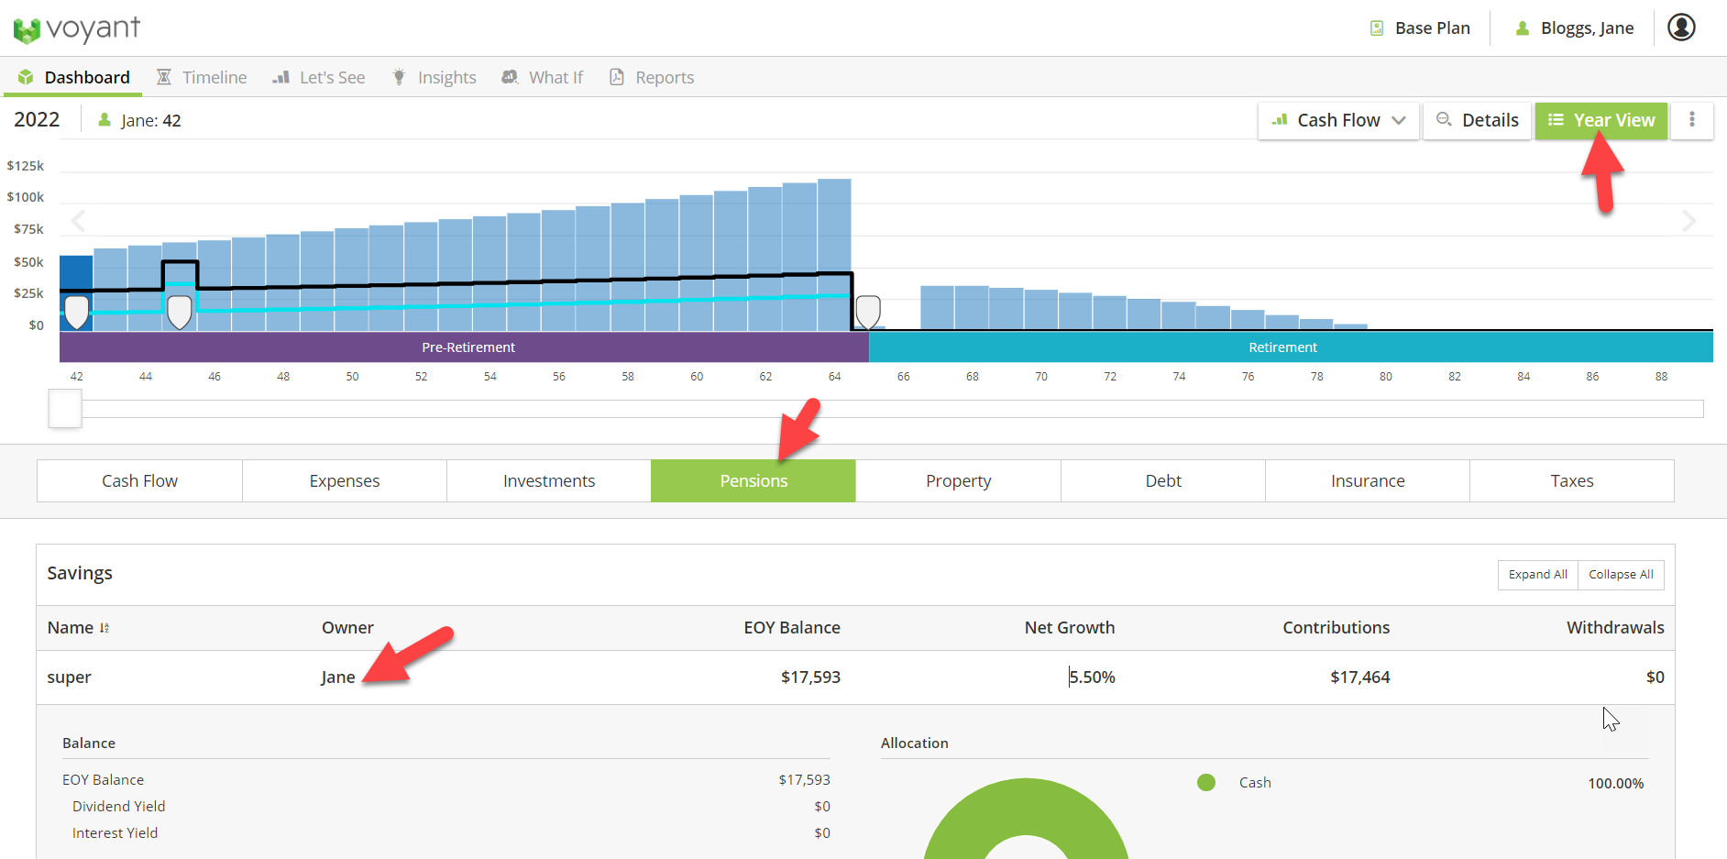Click the right chart navigation arrow
The image size is (1727, 859).
tap(1688, 221)
